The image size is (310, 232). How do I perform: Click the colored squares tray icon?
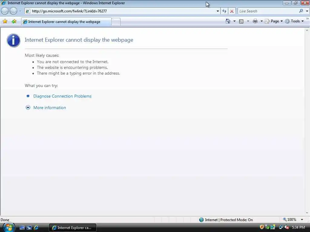pos(273,227)
